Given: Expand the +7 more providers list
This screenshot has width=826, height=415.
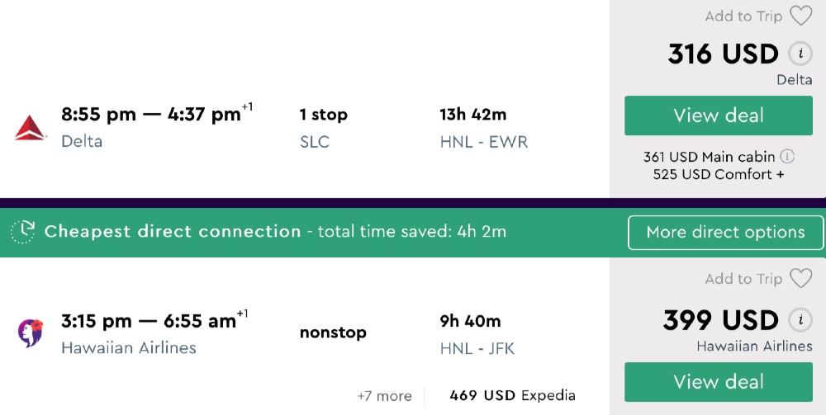Looking at the screenshot, I should tap(384, 396).
